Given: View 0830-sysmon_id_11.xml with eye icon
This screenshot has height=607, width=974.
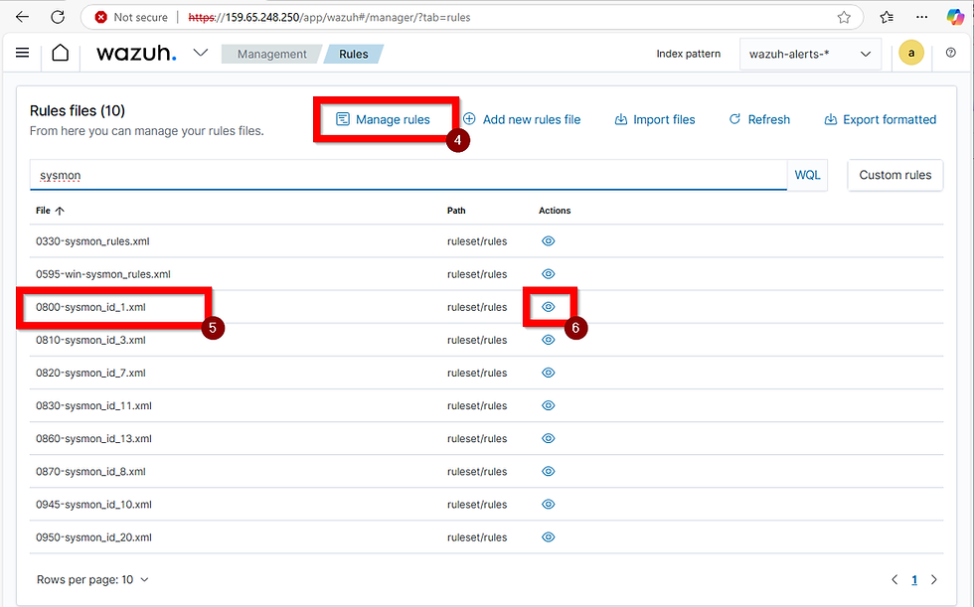Looking at the screenshot, I should pos(548,405).
